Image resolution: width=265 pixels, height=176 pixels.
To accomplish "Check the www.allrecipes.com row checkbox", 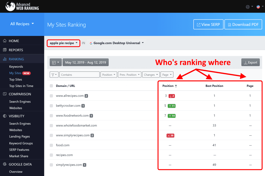I will pos(51,96).
